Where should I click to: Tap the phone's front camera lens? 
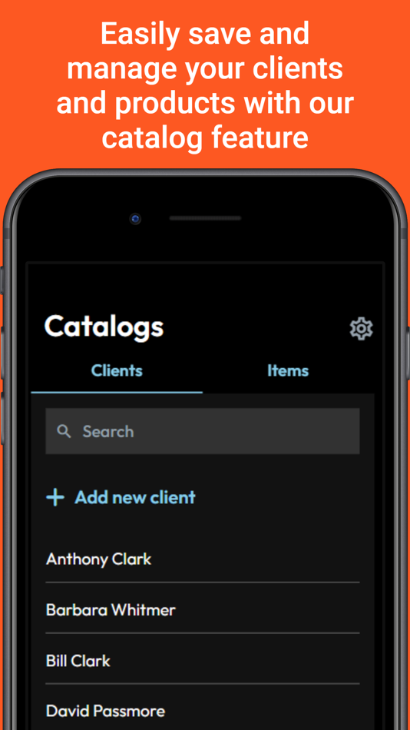(x=135, y=218)
